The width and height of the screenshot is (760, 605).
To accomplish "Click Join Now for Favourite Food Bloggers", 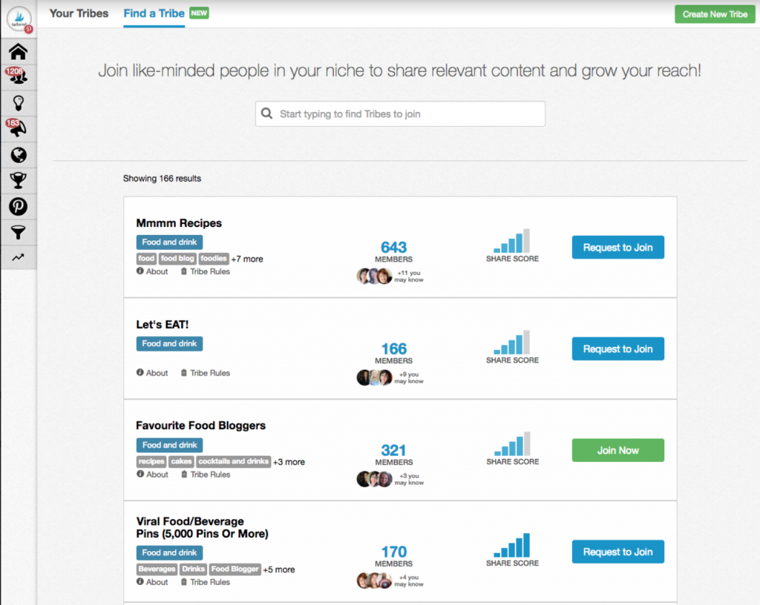I will [x=618, y=450].
